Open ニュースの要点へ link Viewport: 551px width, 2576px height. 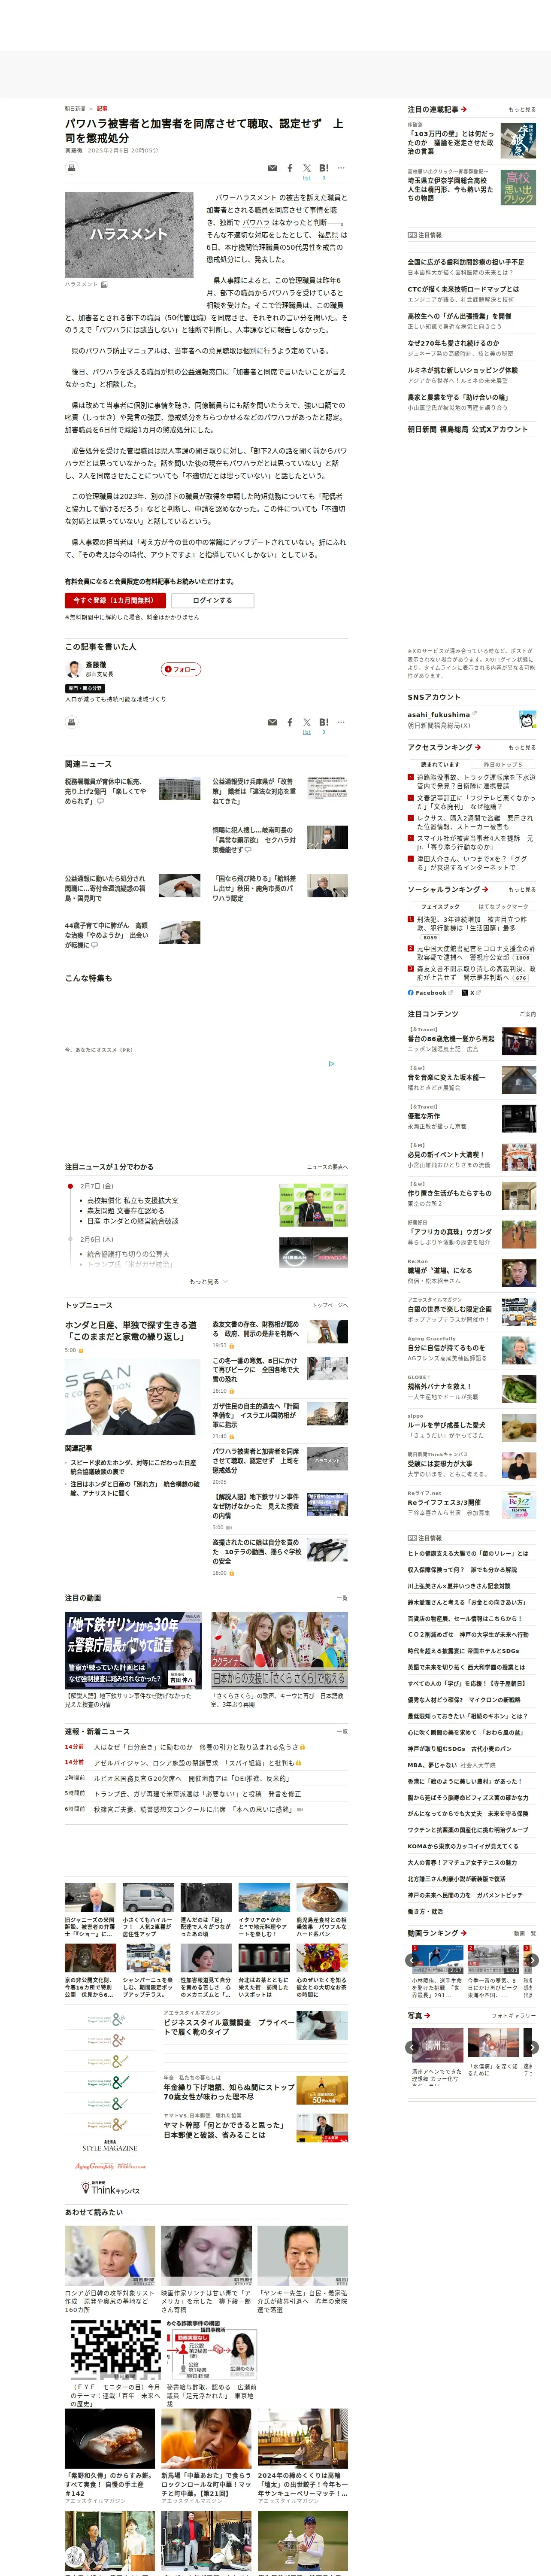[327, 1167]
